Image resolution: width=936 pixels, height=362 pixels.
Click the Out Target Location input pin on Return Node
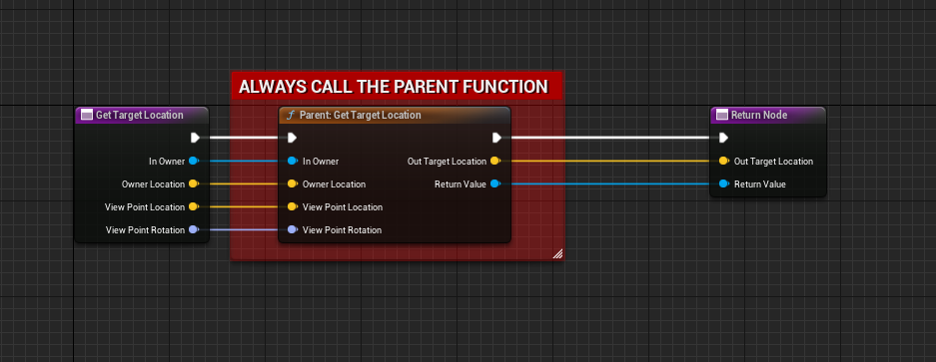723,161
